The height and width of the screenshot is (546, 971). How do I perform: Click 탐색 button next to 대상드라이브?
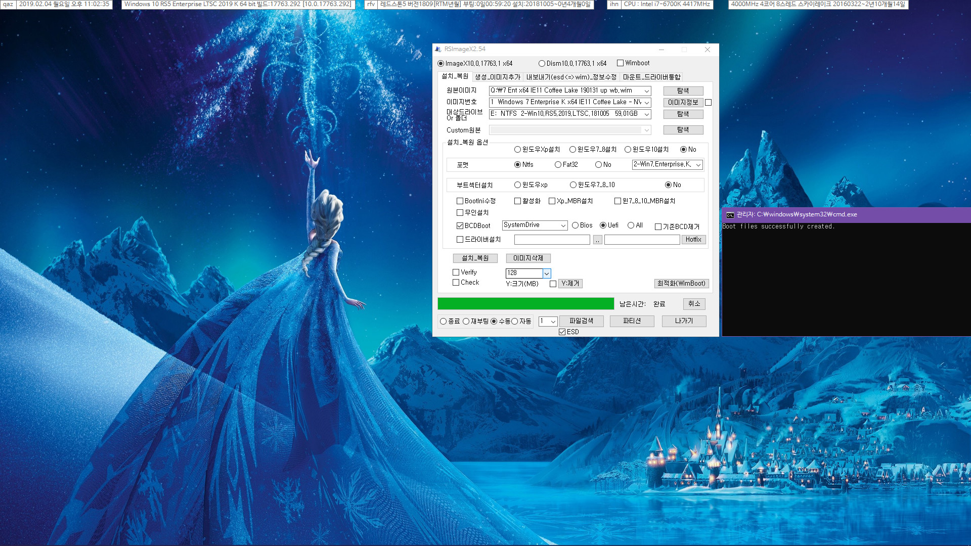pos(683,114)
